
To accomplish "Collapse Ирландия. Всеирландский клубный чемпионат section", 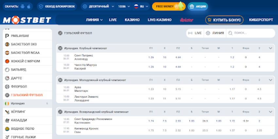I will [x=270, y=112].
